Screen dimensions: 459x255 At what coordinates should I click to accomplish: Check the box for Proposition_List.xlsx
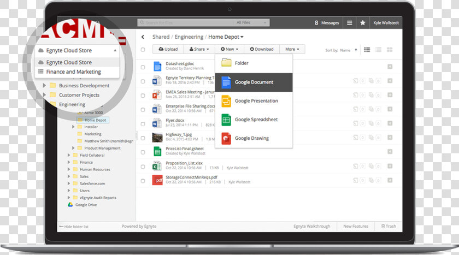(x=143, y=167)
